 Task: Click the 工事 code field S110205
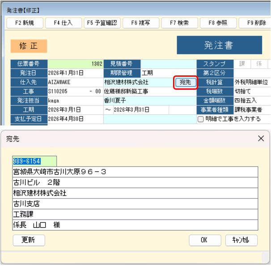click(x=68, y=91)
